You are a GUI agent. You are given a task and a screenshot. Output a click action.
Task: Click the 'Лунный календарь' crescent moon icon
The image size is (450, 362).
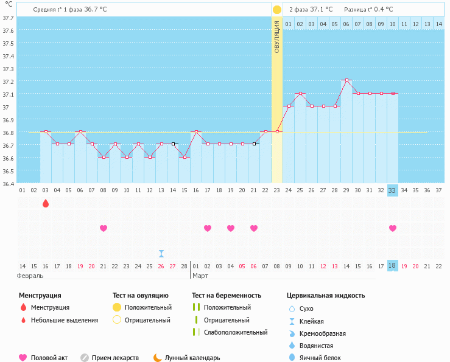158,358
